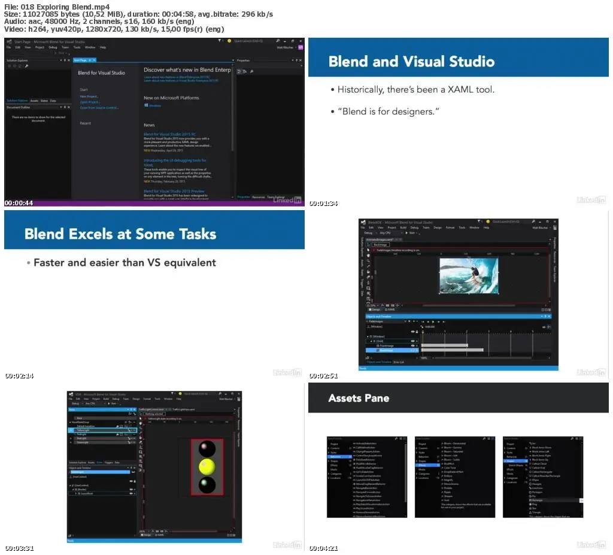Click play button in timeline controls

[433, 322]
